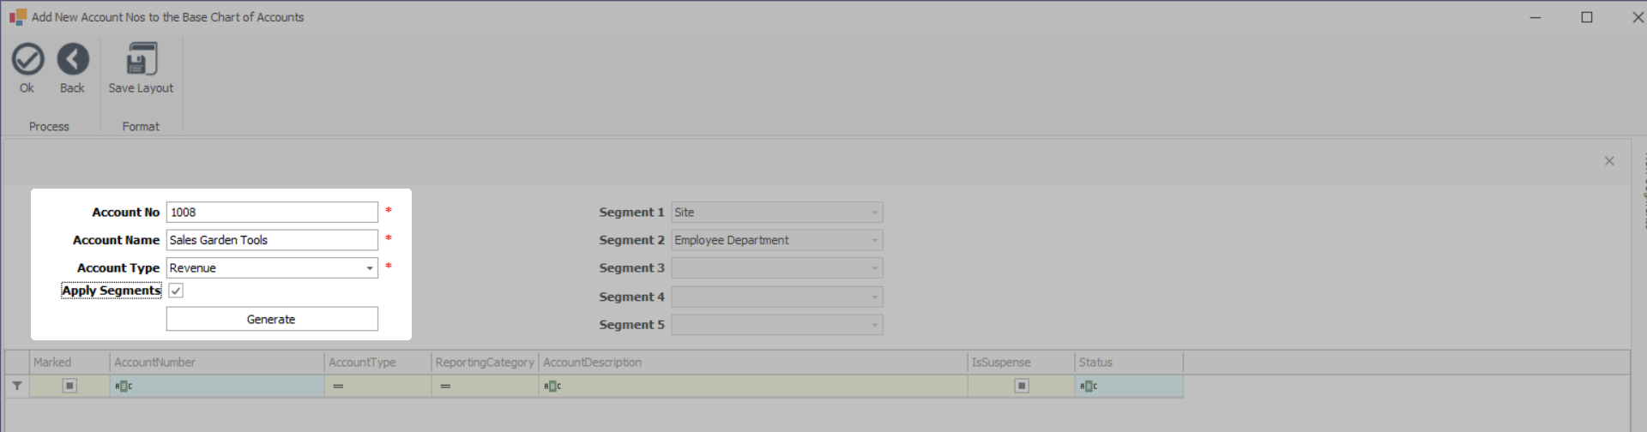Close the inner panel with X
Screen dimensions: 1647x432
tap(1609, 161)
